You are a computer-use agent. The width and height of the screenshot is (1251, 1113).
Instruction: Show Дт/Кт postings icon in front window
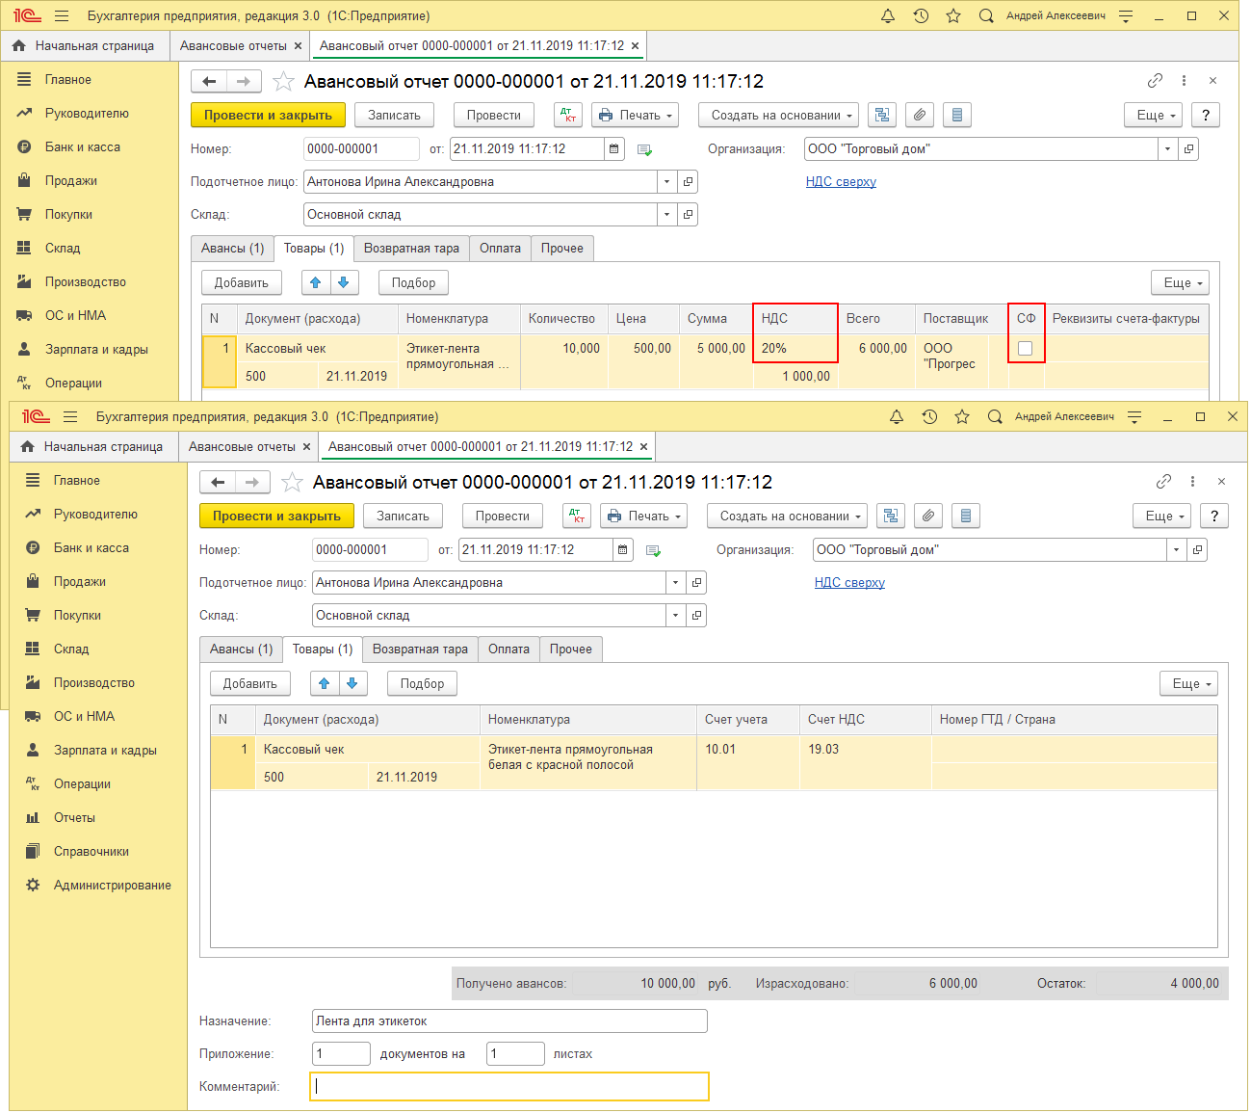pos(577,516)
